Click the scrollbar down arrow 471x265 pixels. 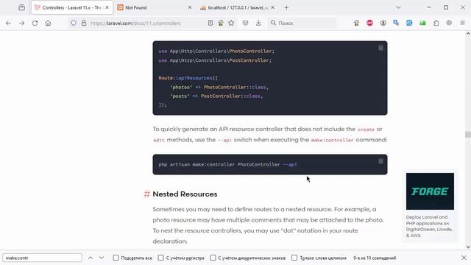tap(468, 247)
